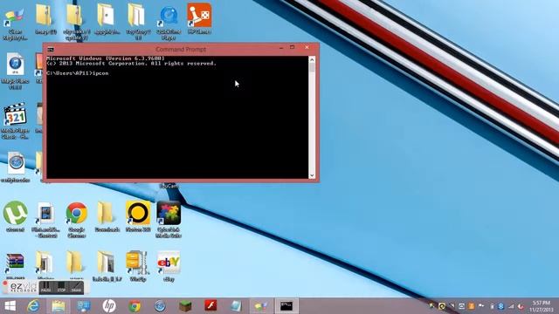Open File Explorer from the taskbar

pyautogui.click(x=59, y=306)
